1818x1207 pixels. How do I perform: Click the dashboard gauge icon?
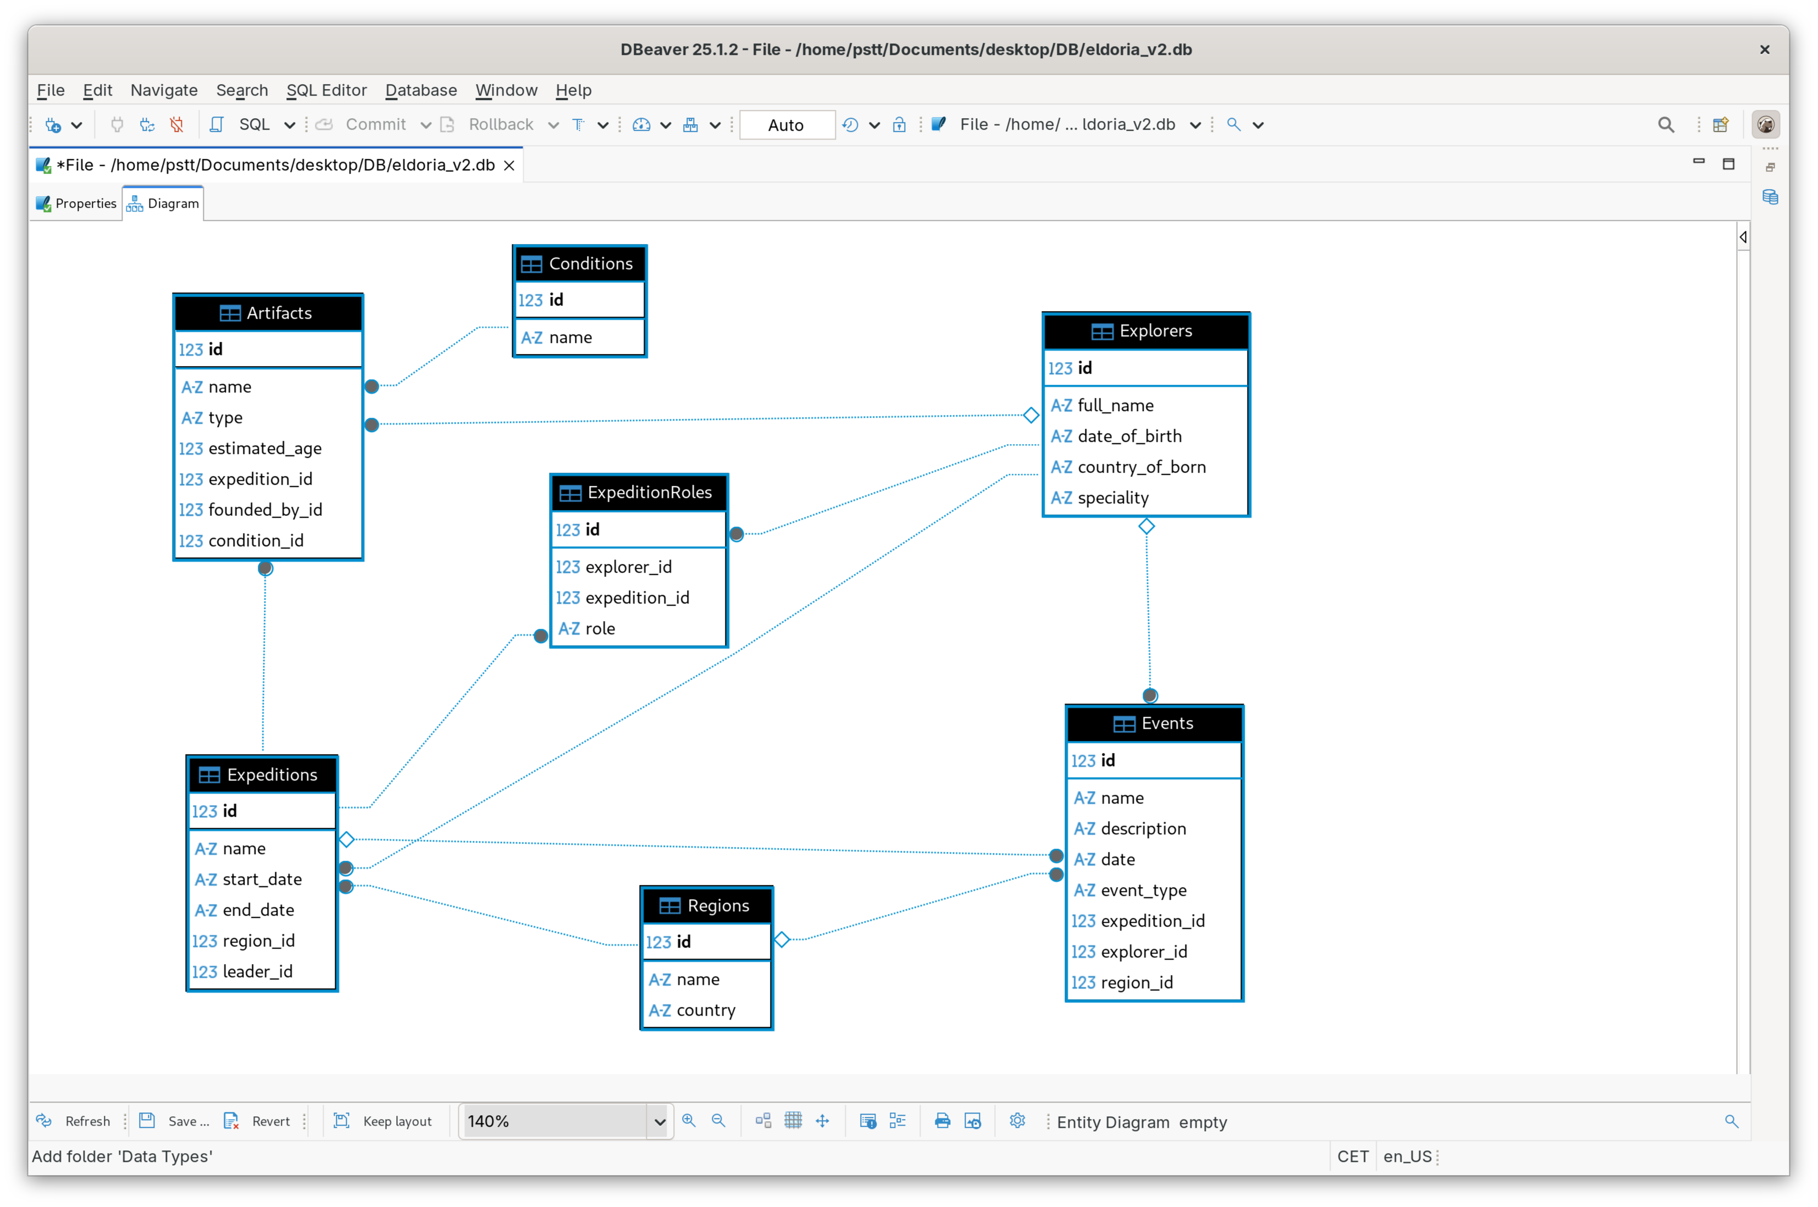click(x=641, y=125)
